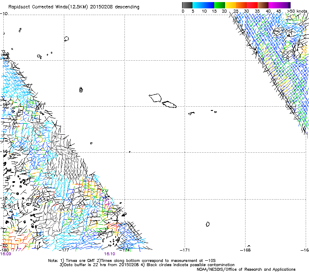The width and height of the screenshot is (309, 272).
Task: Click the green 15-20 knots color band
Action: pyautogui.click(x=220, y=5)
